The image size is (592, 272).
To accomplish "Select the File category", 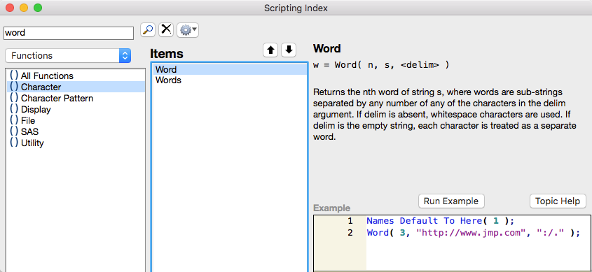I will click(x=76, y=120).
